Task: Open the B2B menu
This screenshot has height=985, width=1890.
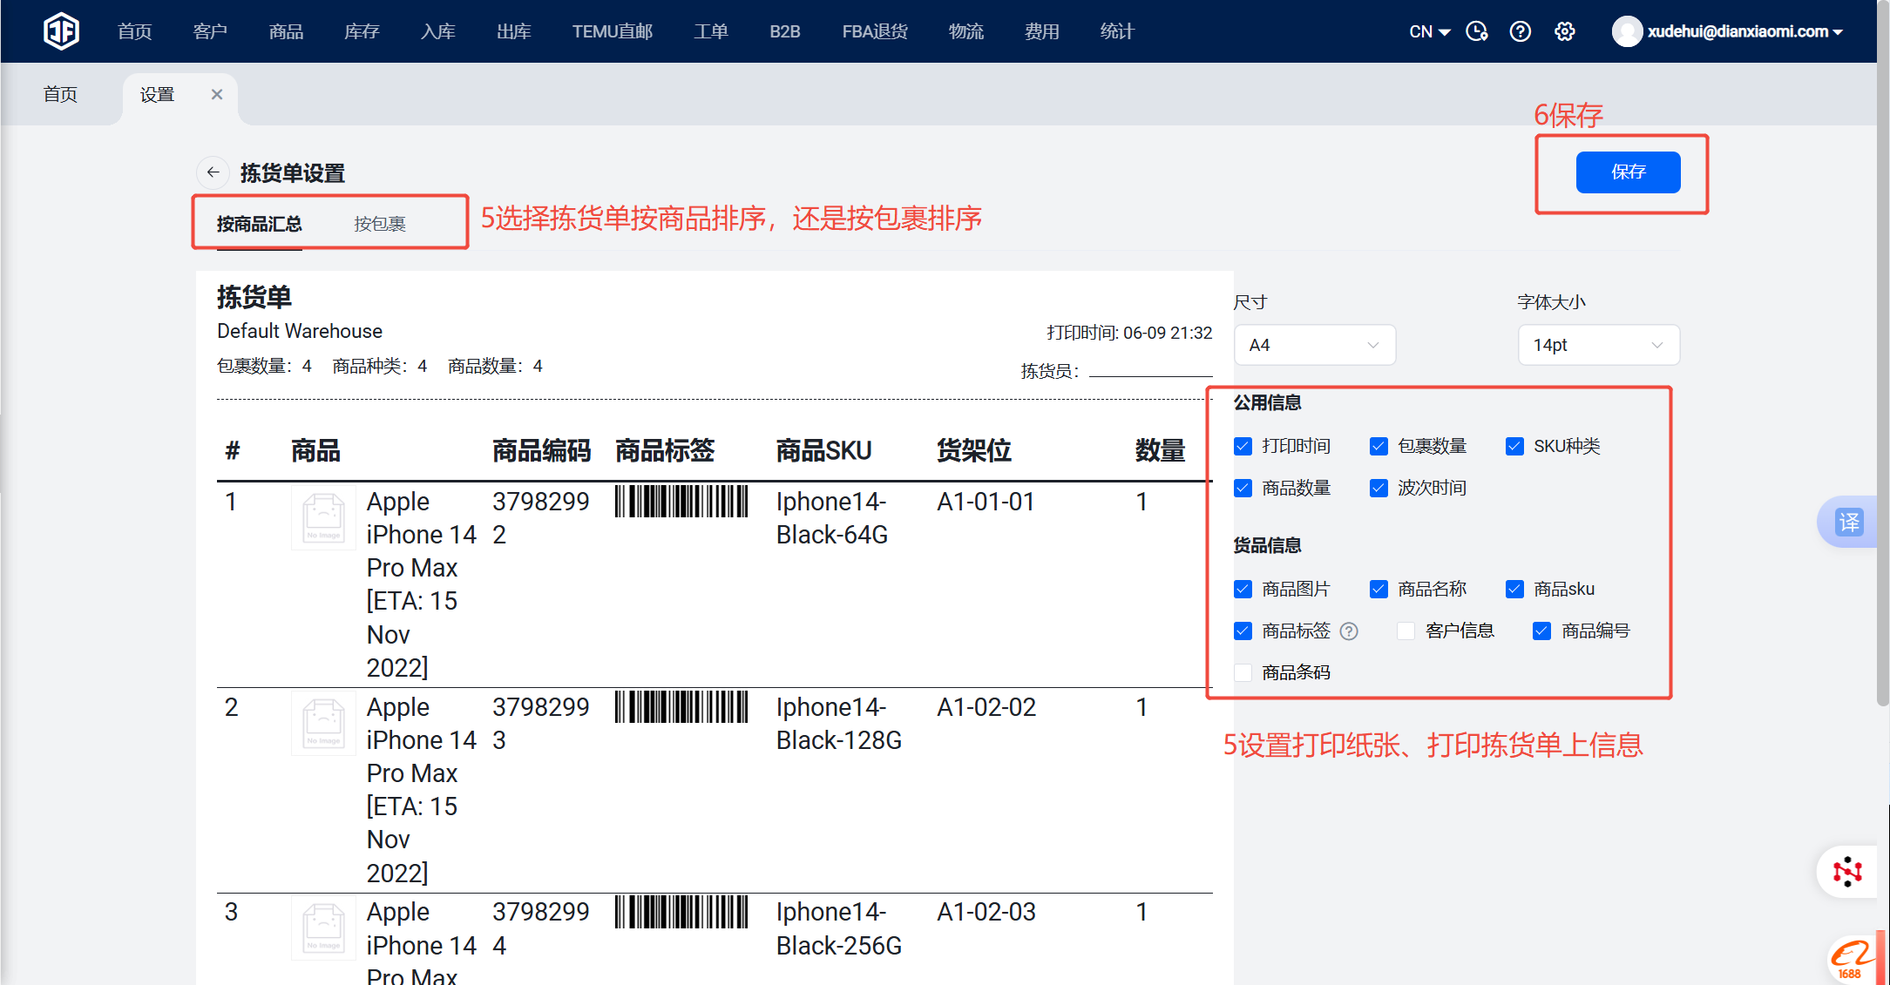Action: tap(785, 31)
